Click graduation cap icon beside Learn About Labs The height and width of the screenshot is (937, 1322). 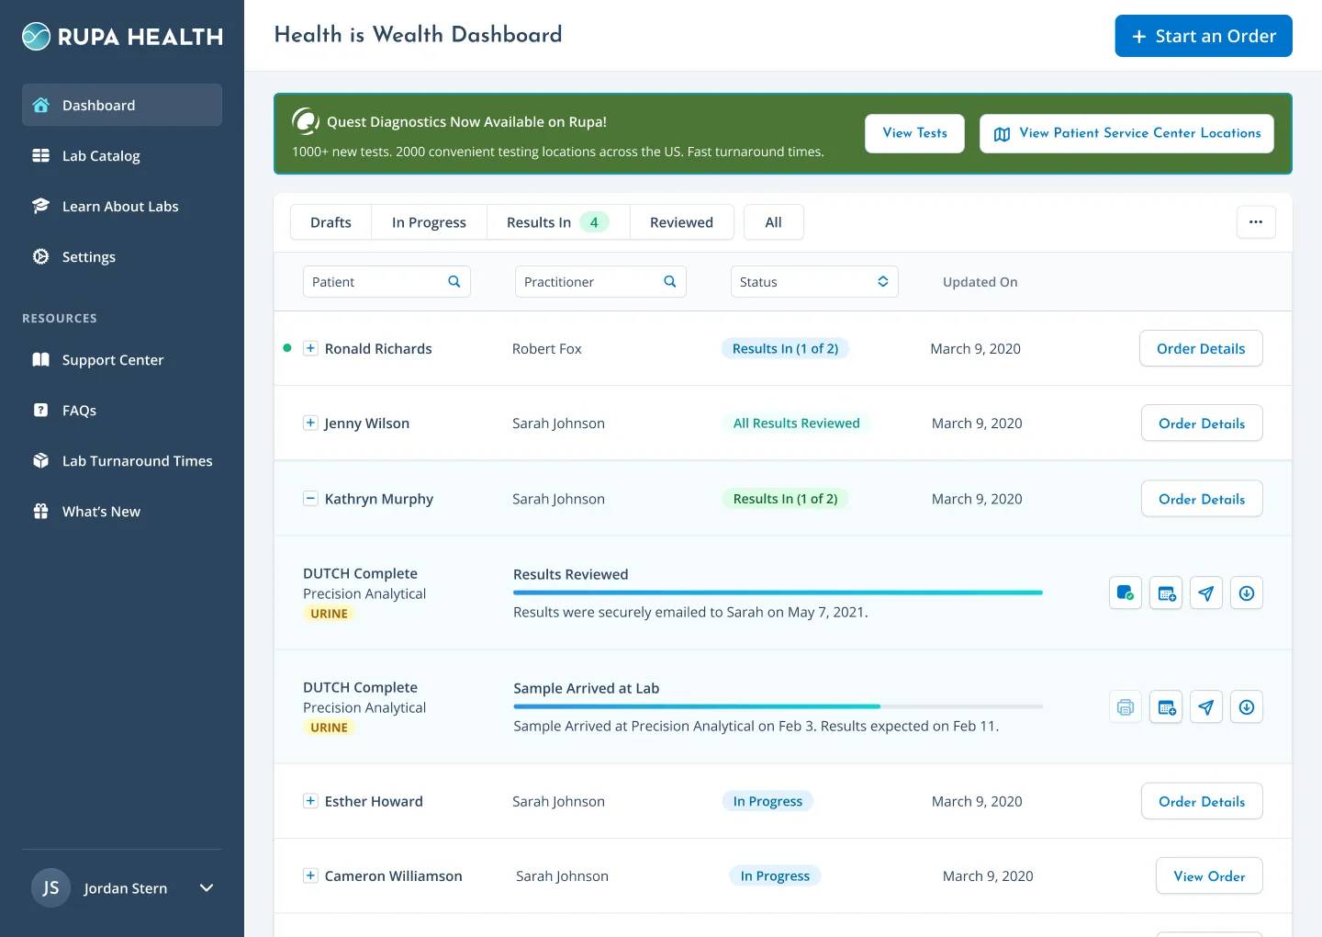point(40,206)
